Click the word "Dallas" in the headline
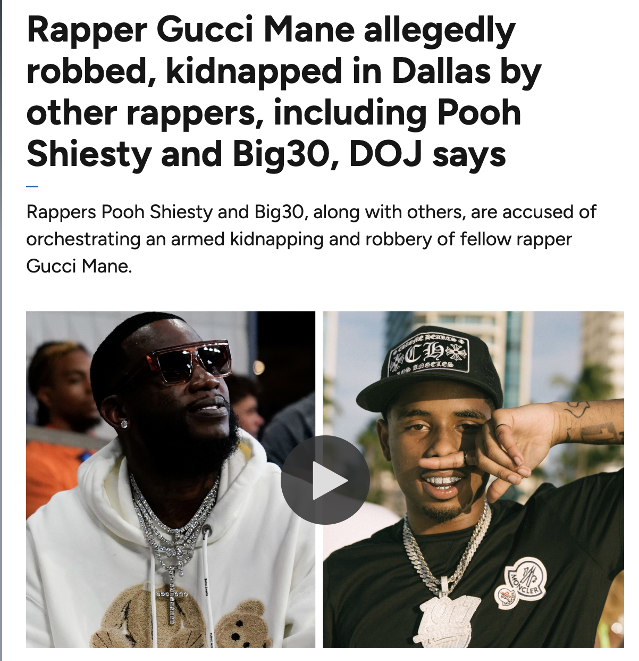Image resolution: width=639 pixels, height=661 pixels. point(441,72)
